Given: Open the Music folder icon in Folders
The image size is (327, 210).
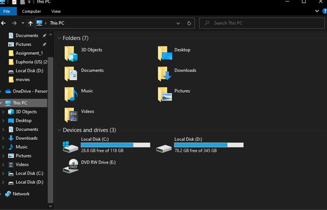Looking at the screenshot, I should point(71,94).
